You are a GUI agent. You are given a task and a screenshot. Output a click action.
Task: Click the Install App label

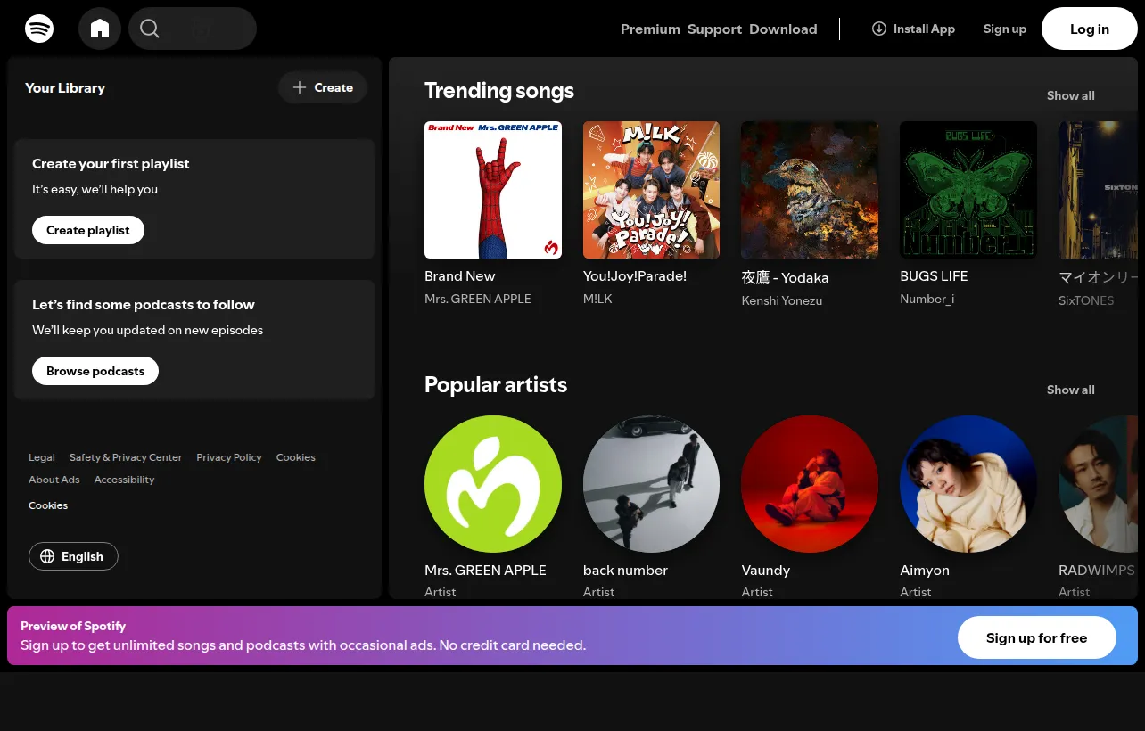[x=924, y=29]
